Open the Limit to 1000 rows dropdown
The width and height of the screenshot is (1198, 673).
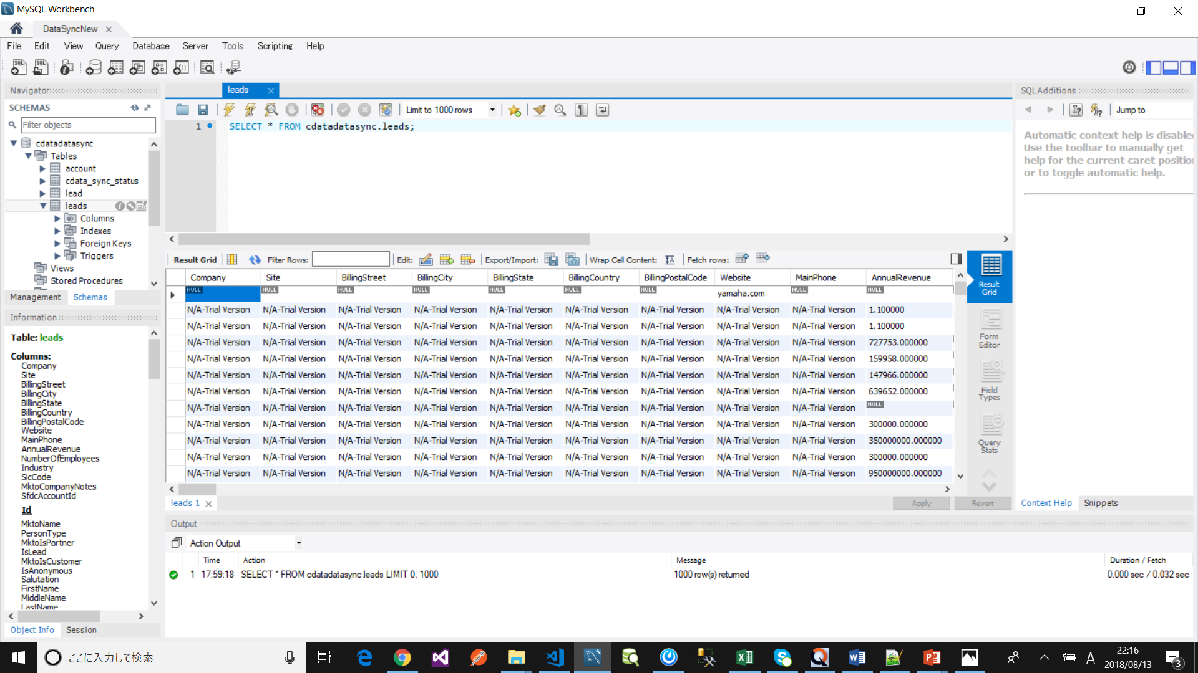coord(492,110)
